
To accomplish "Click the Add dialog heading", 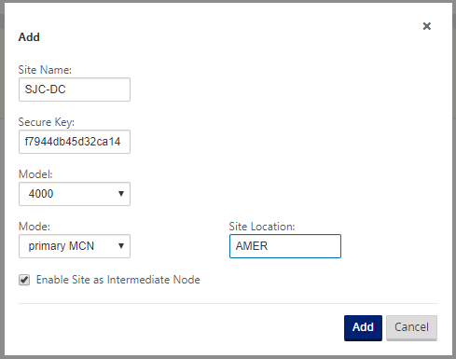I will point(29,37).
